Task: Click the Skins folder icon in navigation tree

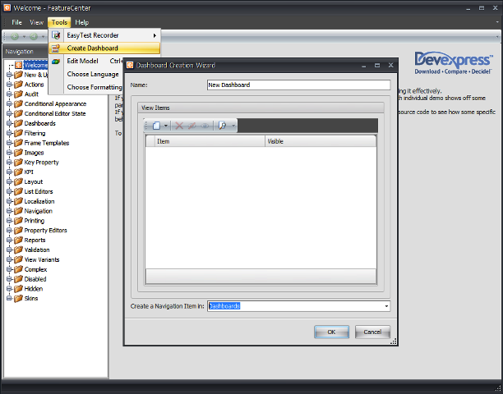Action: click(x=19, y=298)
